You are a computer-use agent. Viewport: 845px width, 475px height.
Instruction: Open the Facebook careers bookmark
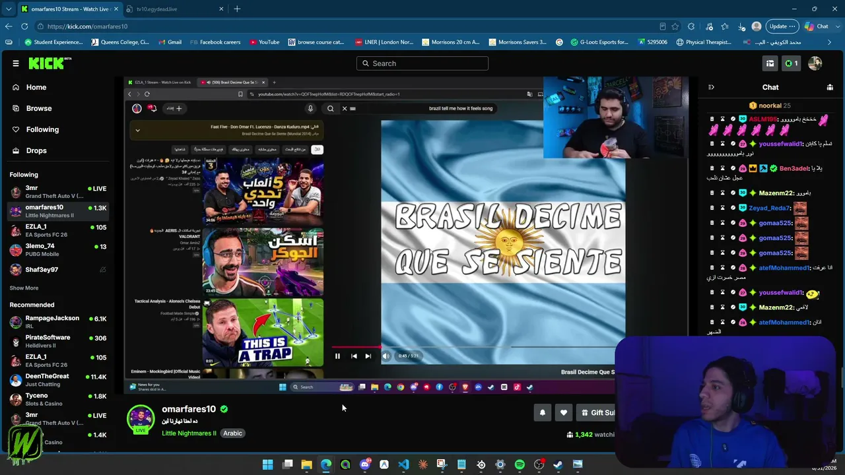[x=215, y=42]
